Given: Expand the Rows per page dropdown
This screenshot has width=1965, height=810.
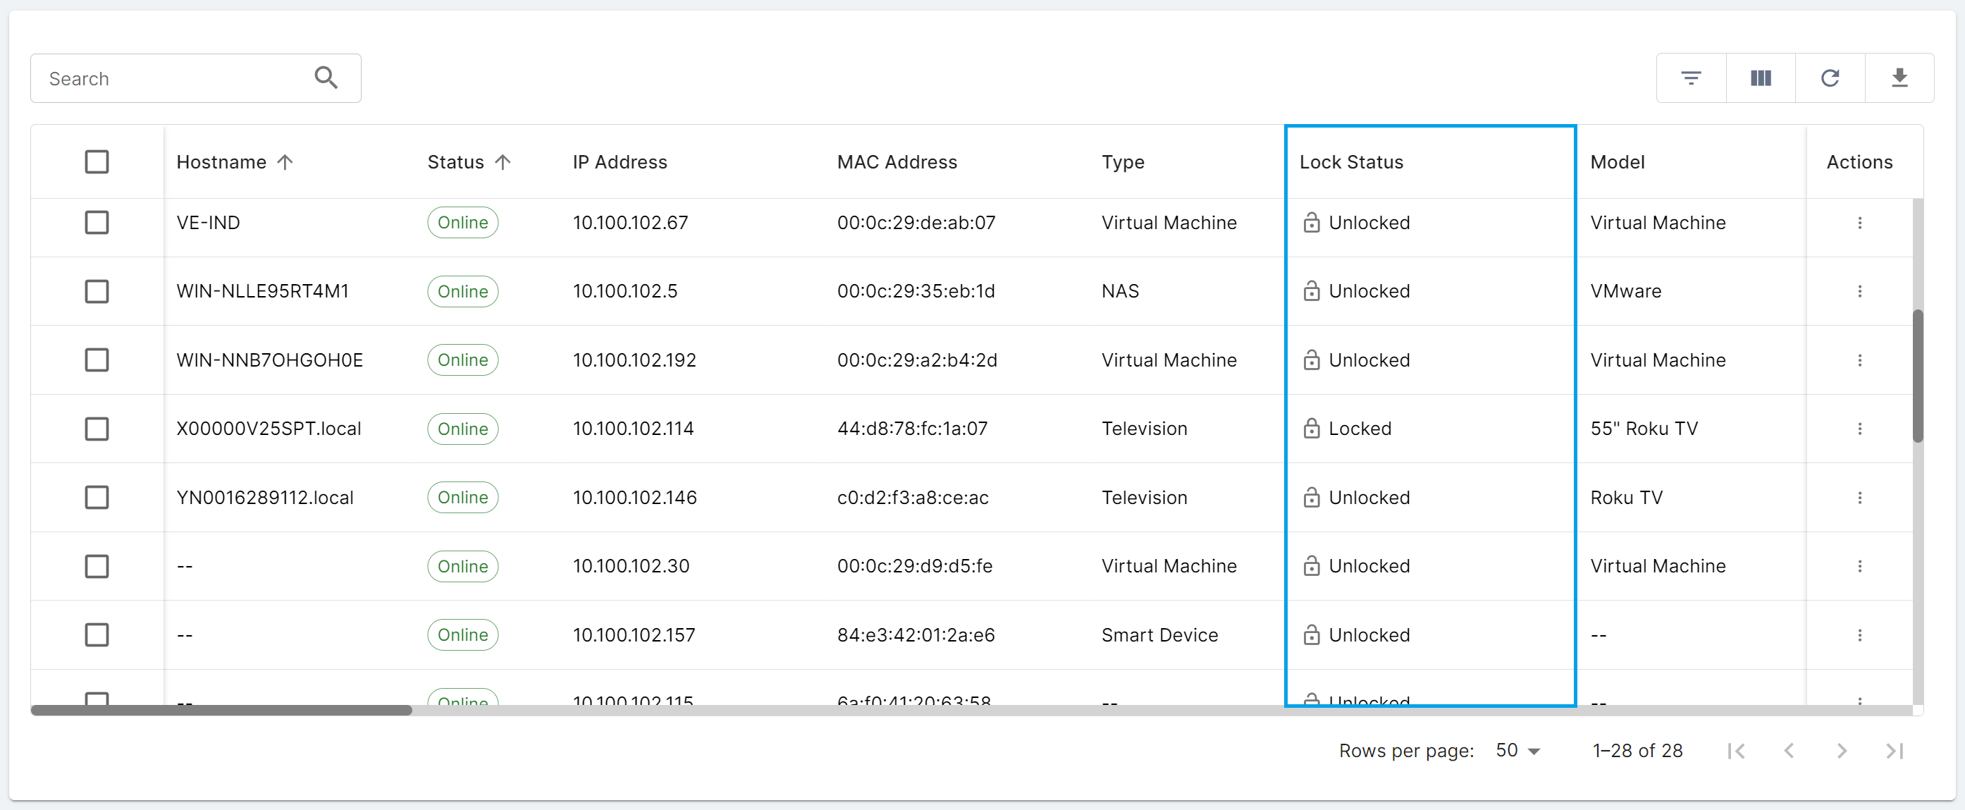Looking at the screenshot, I should (x=1517, y=751).
